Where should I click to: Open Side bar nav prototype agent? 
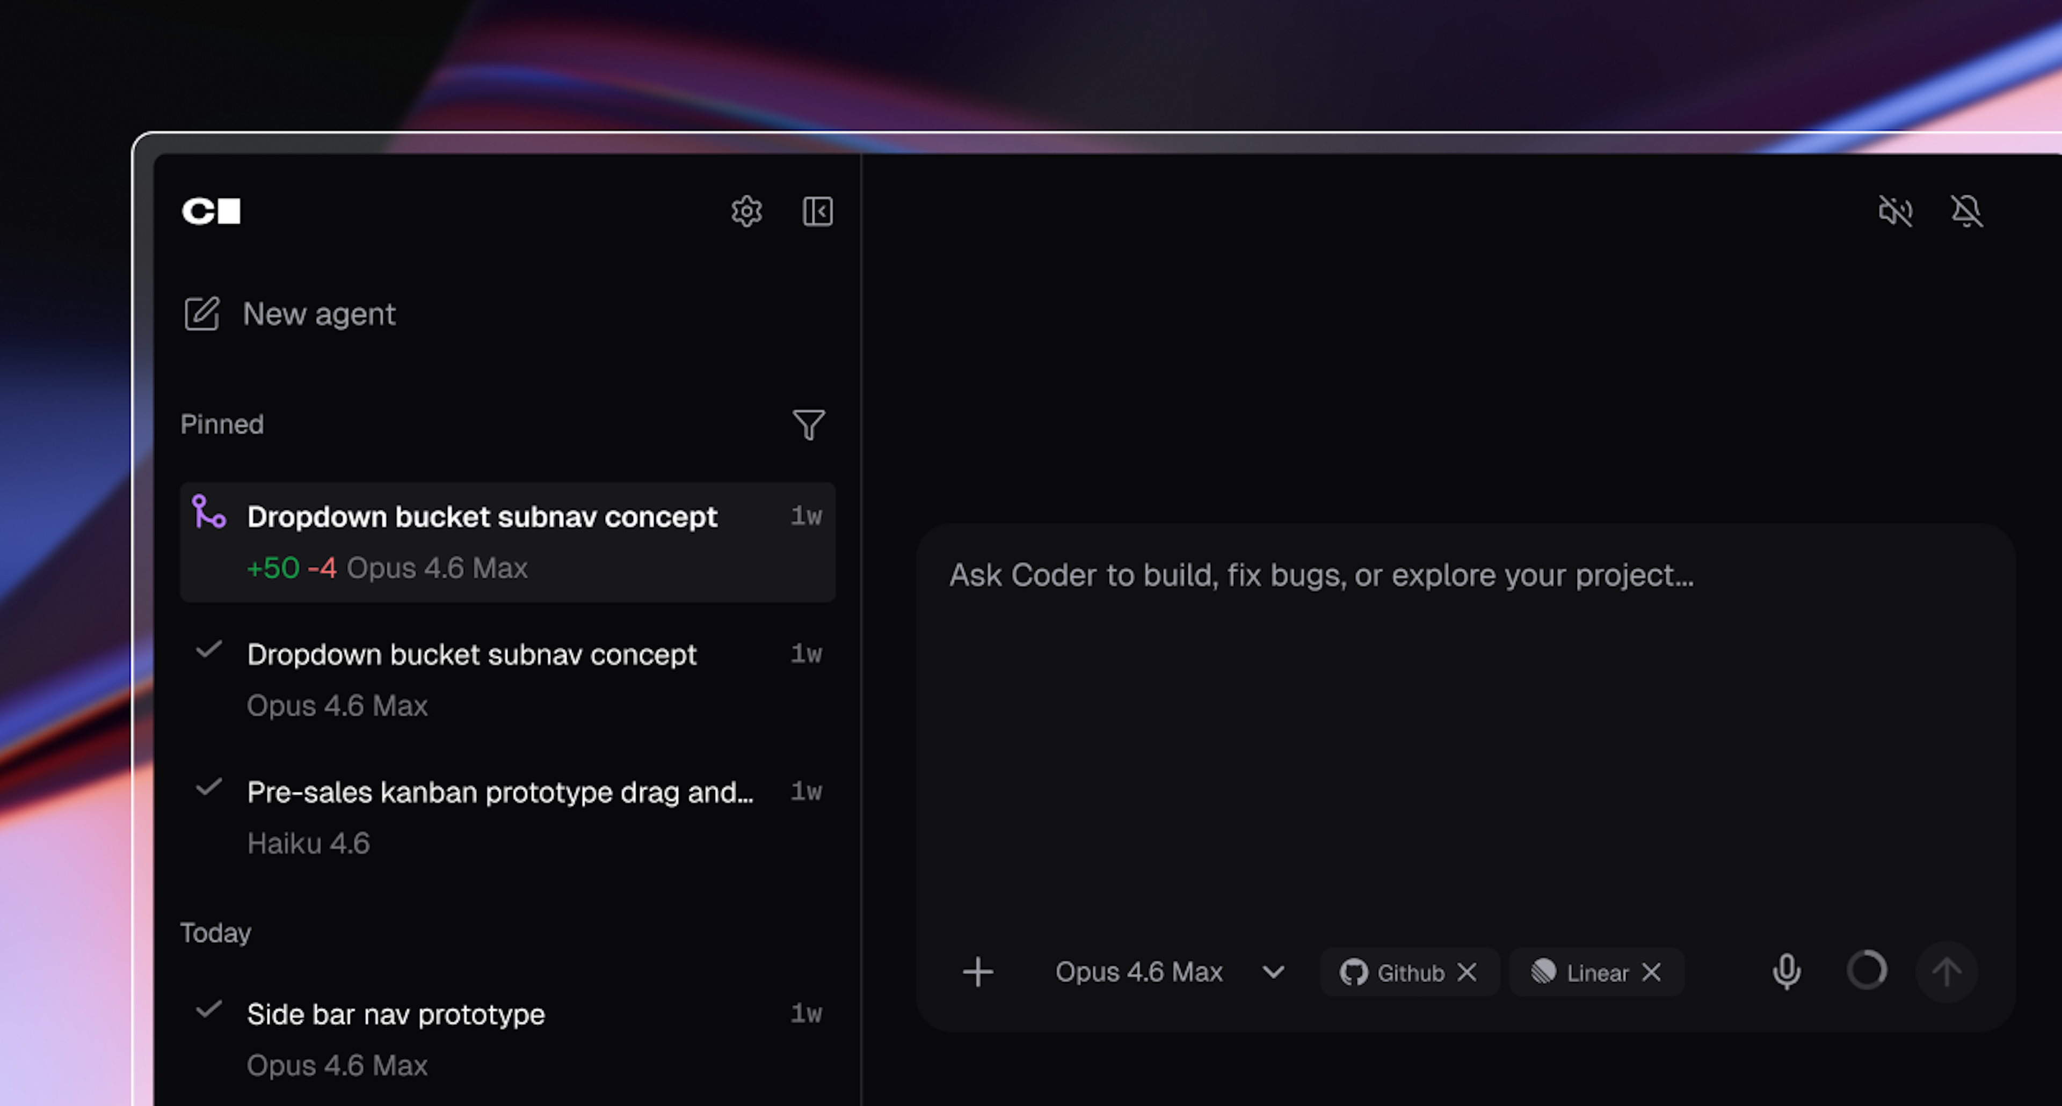click(507, 1039)
